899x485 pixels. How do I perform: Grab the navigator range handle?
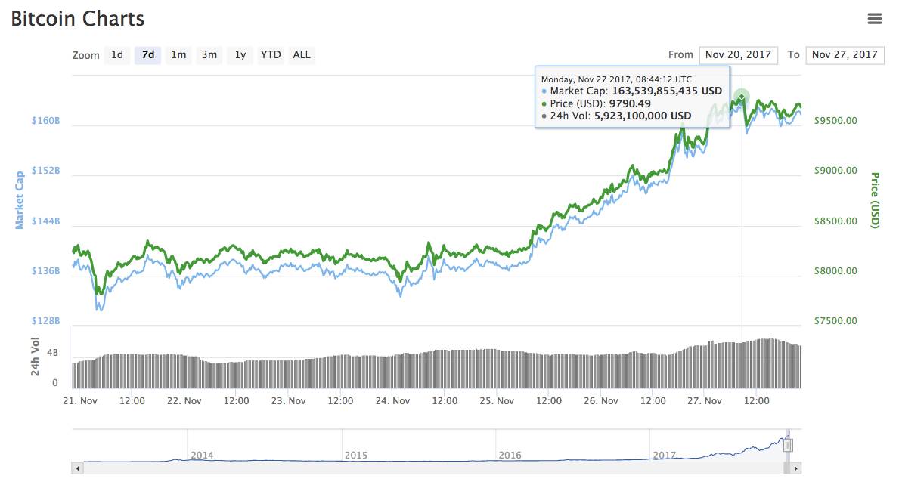pos(789,445)
